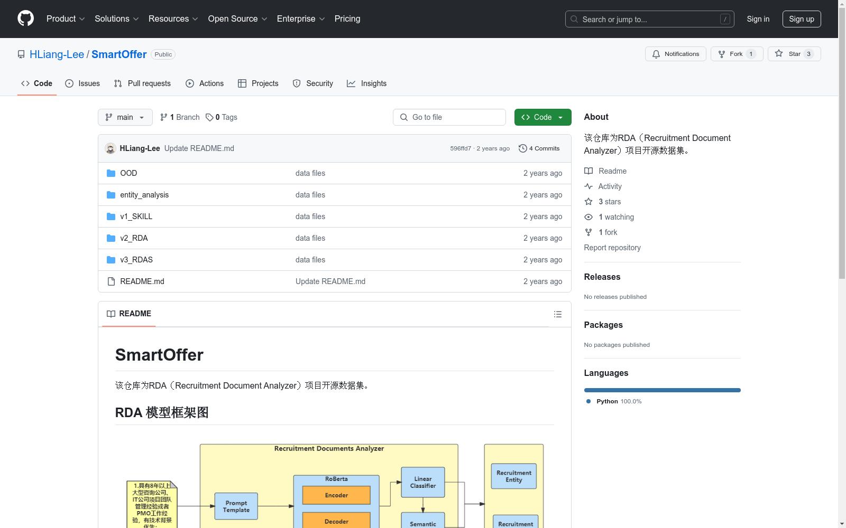Screen dimensions: 846x528
Task: Open the HLiang-Lee owner profile link
Action: (57, 54)
